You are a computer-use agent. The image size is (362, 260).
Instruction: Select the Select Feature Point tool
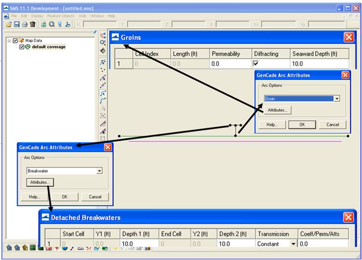tap(103, 62)
